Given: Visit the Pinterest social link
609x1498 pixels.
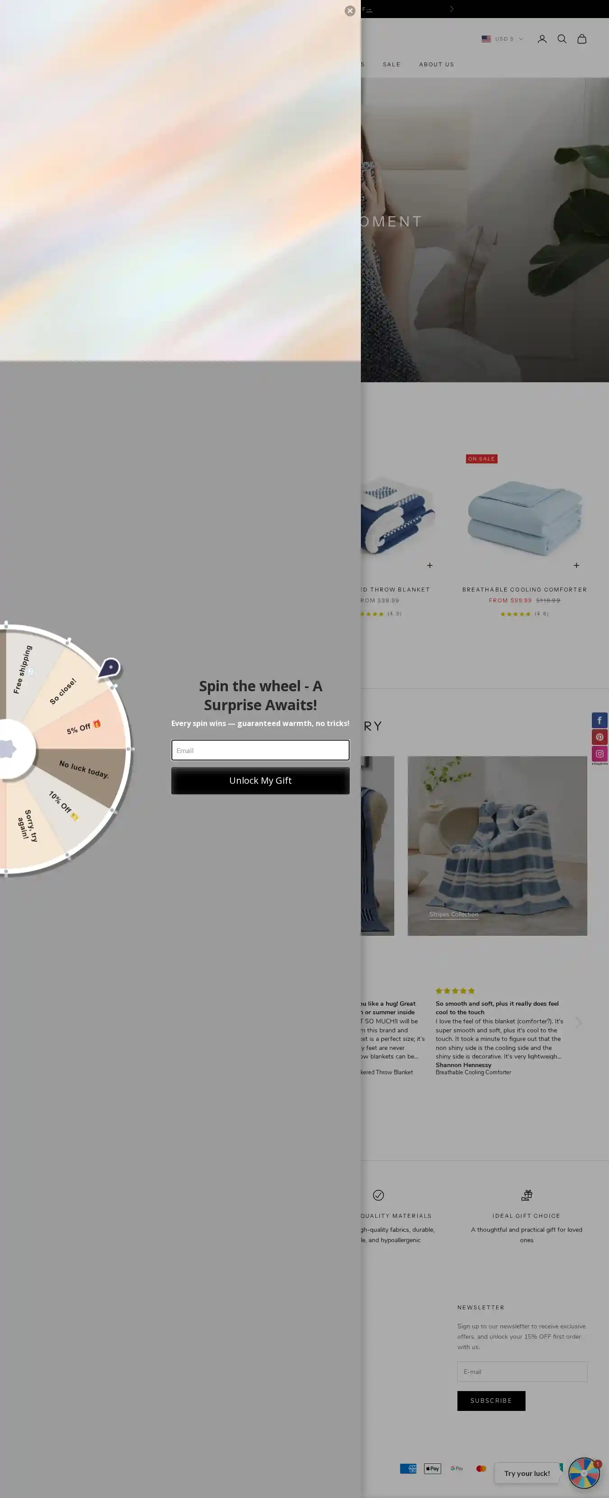Looking at the screenshot, I should coord(600,737).
